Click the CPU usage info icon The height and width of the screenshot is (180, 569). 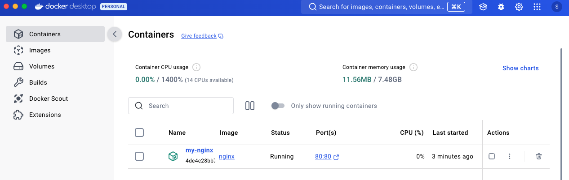[196, 67]
